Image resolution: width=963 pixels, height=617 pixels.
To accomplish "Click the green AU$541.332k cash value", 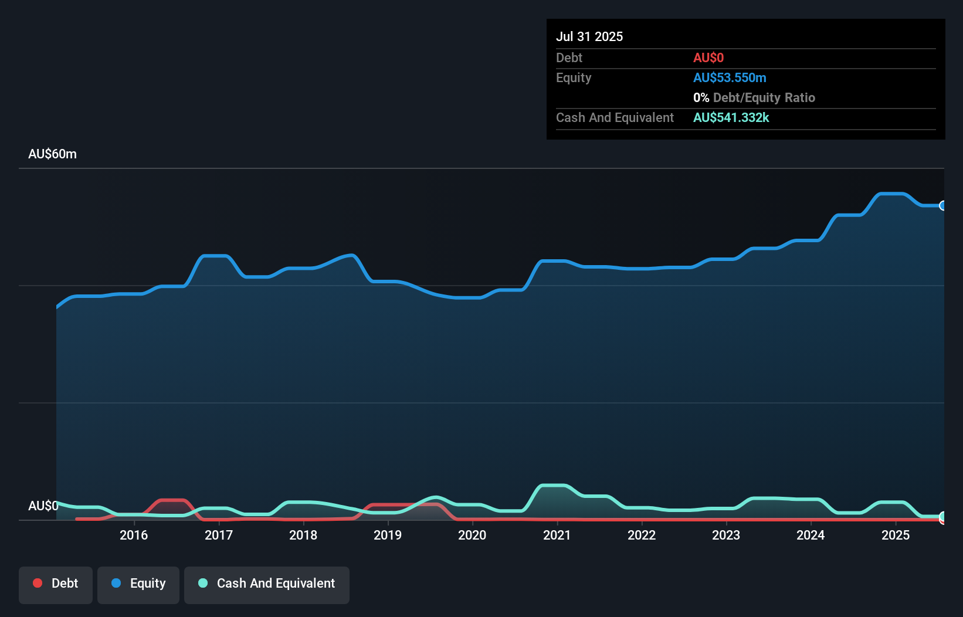I will [731, 117].
